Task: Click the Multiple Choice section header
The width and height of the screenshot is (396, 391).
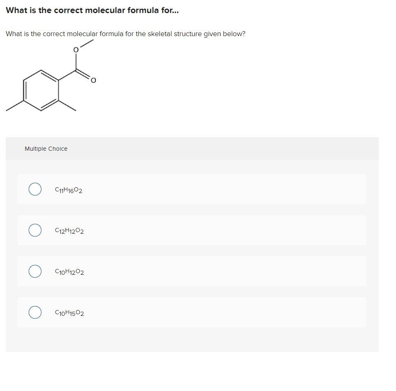Action: (x=46, y=149)
